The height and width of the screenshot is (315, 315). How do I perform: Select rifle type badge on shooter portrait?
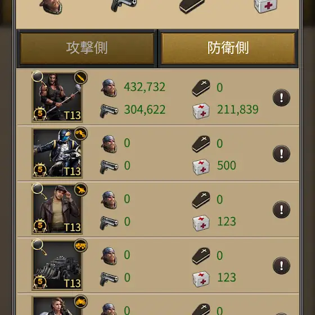pos(80,190)
